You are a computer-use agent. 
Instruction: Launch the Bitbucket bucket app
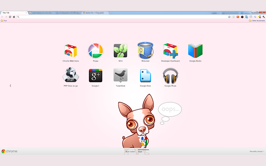(145, 50)
